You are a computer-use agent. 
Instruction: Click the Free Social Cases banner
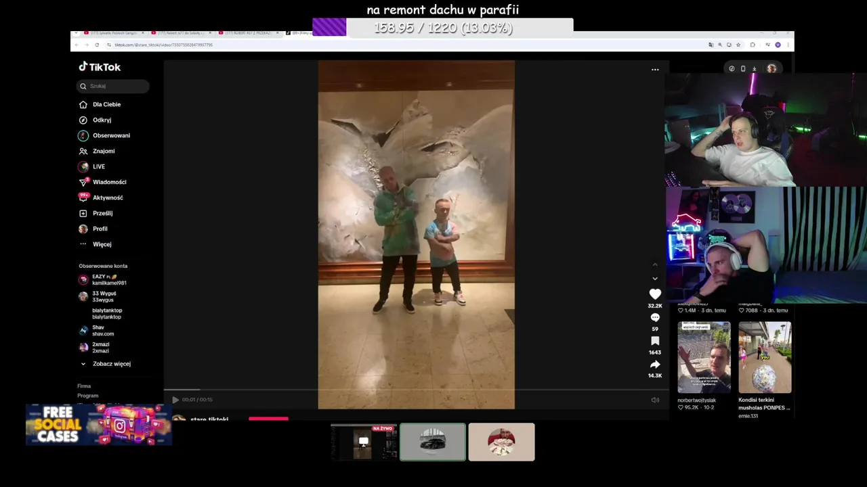click(x=99, y=425)
